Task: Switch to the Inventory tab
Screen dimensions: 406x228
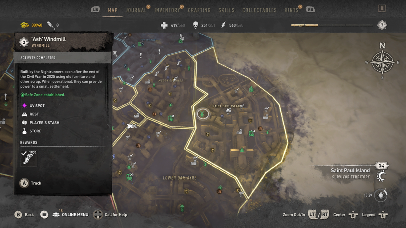Action: (x=167, y=10)
